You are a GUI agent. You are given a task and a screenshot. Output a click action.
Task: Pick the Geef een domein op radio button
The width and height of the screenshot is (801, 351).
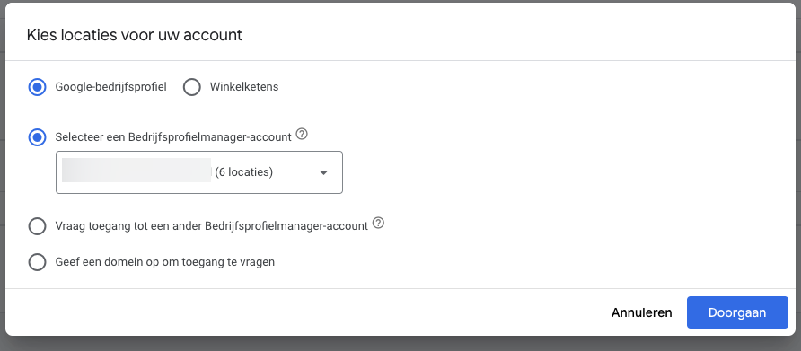(38, 262)
